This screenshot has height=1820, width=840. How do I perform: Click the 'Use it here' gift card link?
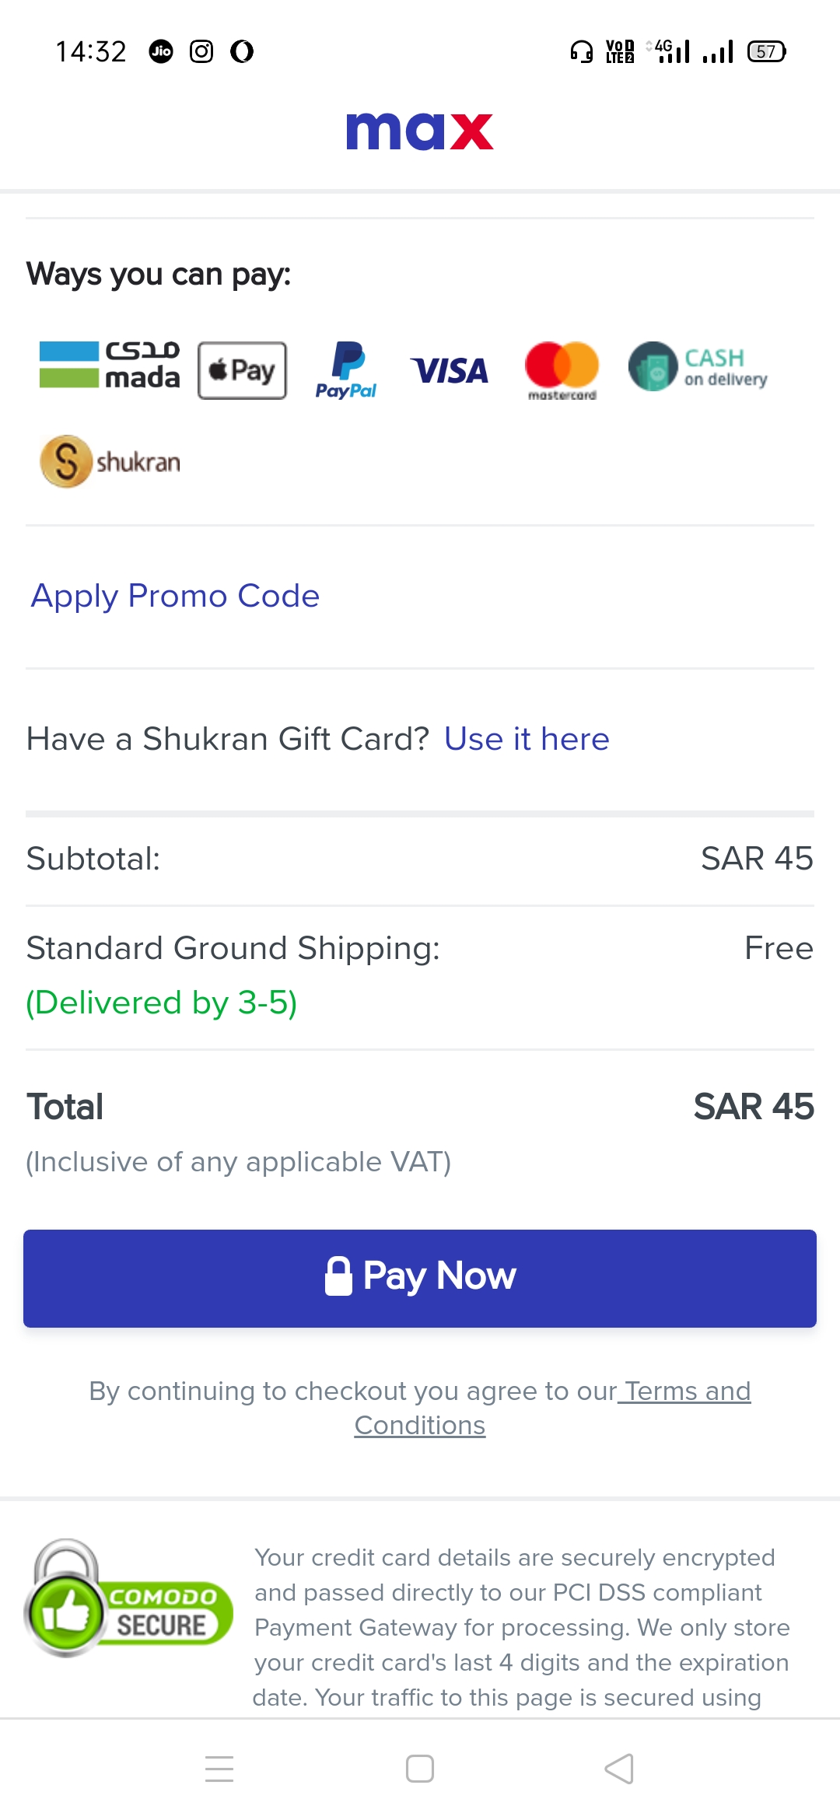pyautogui.click(x=527, y=739)
